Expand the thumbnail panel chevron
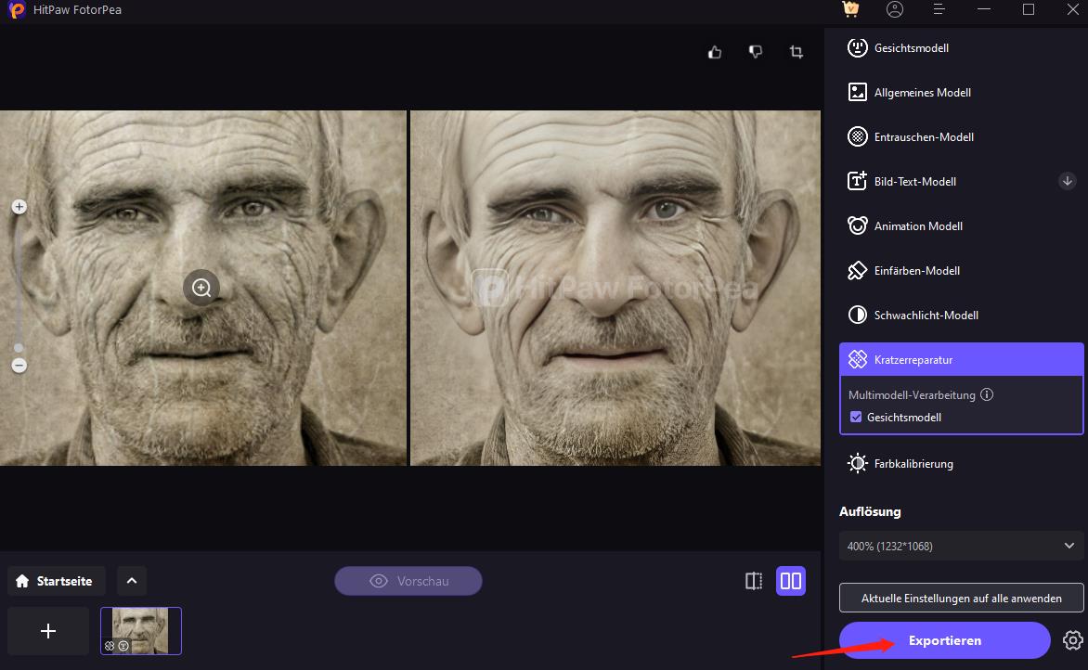Viewport: 1088px width, 670px height. [132, 581]
